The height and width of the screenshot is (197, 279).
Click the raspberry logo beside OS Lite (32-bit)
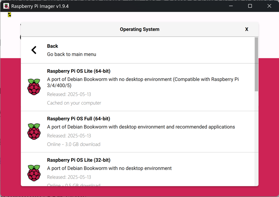tap(34, 173)
